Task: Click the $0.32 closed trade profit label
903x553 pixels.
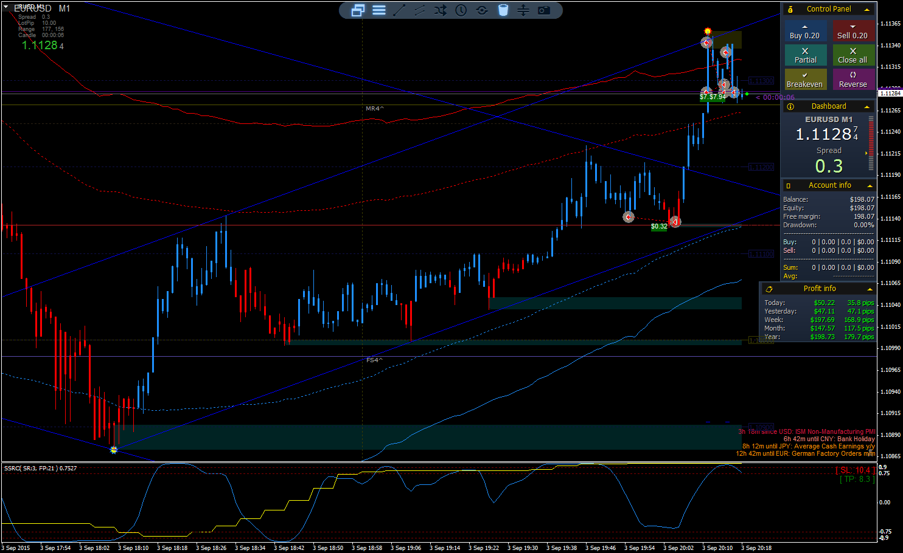Action: pos(659,227)
